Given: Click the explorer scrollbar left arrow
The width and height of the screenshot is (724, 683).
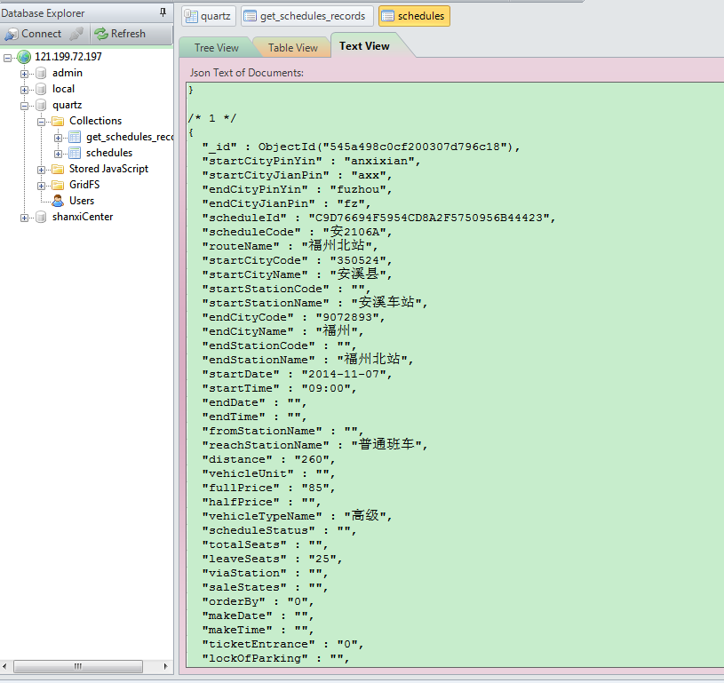Looking at the screenshot, I should (4, 666).
